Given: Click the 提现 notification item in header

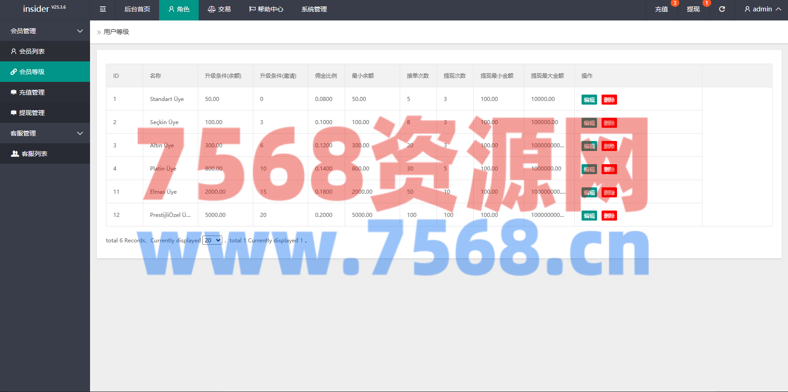Looking at the screenshot, I should (693, 9).
